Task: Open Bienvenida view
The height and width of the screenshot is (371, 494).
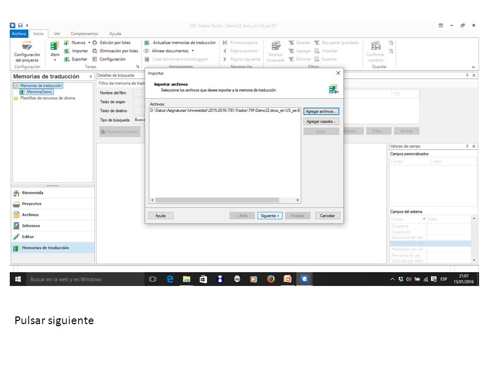Action: (x=53, y=193)
